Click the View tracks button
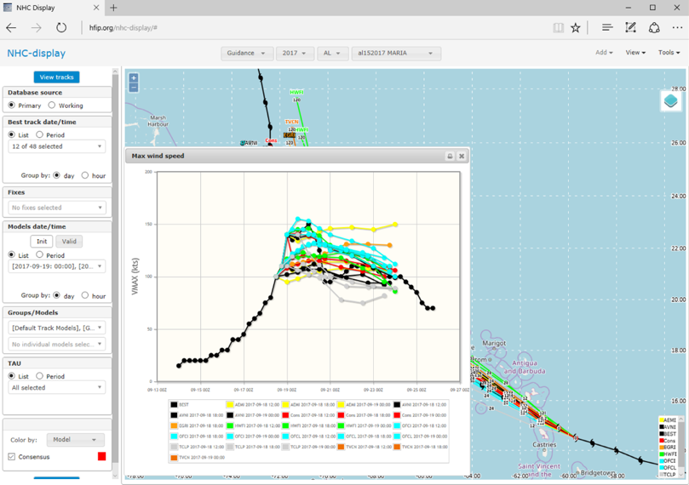 tap(56, 77)
